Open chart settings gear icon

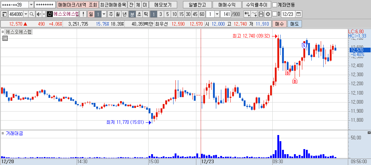tap(268, 14)
